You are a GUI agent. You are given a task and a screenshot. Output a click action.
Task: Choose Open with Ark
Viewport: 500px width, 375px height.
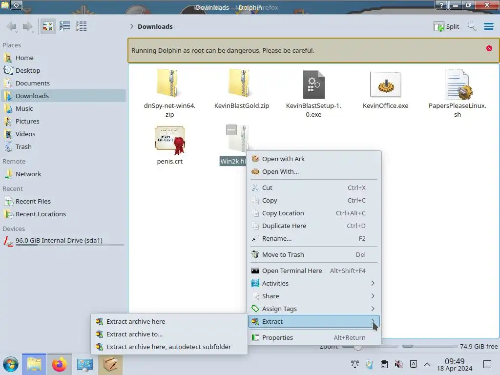coord(314,159)
